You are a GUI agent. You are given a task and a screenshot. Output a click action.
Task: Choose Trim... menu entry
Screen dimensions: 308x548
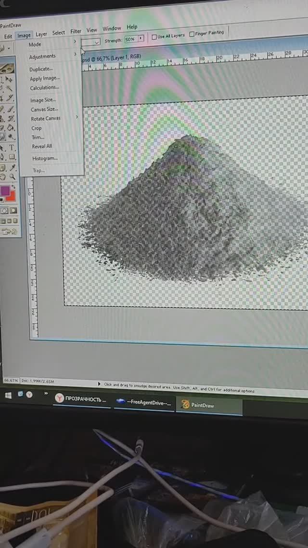(38, 137)
